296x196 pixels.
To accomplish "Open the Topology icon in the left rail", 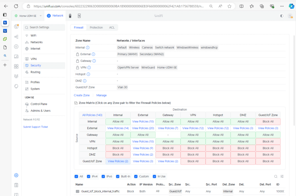I will [x=16, y=37].
